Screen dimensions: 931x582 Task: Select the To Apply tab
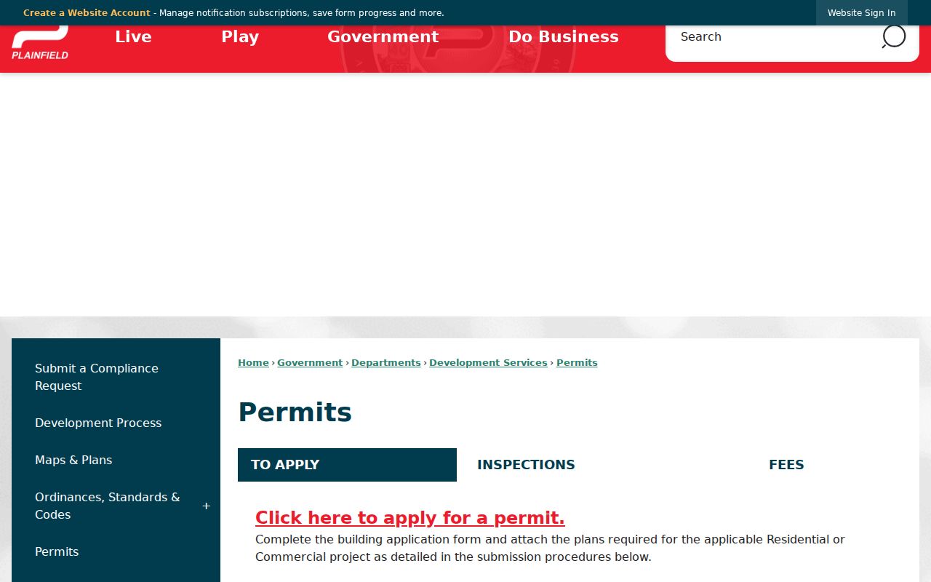(347, 465)
